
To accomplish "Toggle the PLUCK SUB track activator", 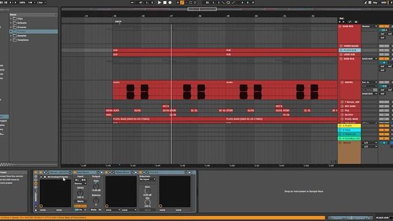I will click(384, 50).
